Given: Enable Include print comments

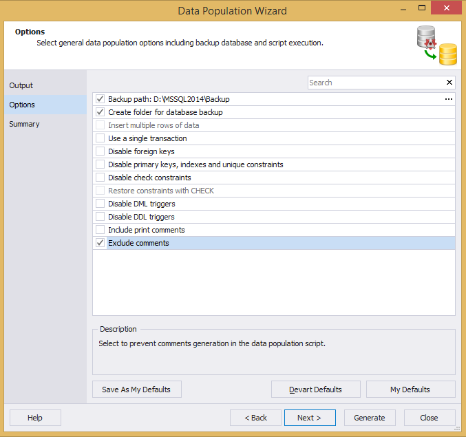Looking at the screenshot, I should click(100, 230).
